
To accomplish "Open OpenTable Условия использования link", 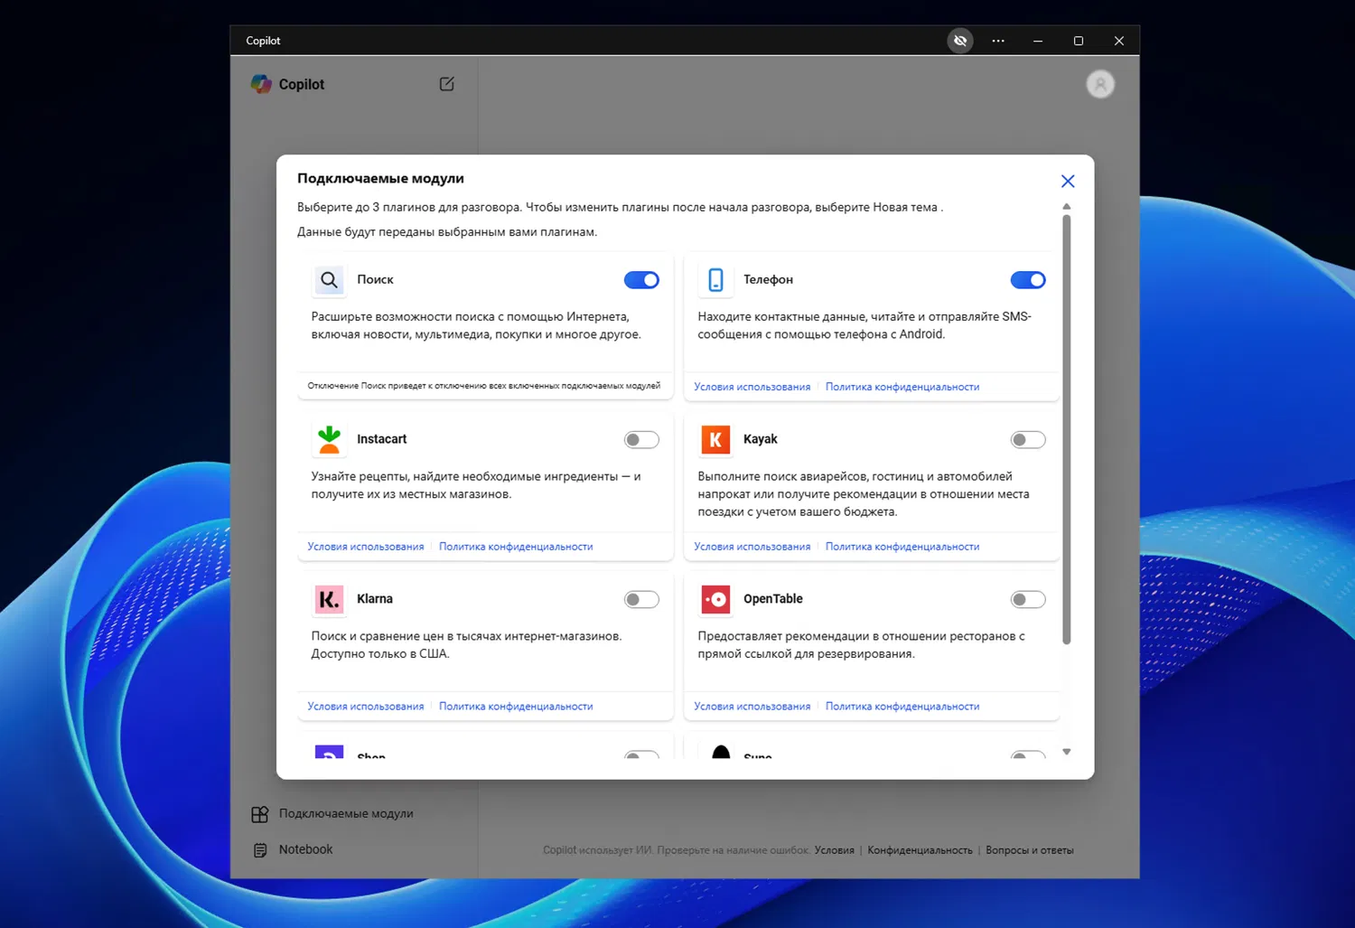I will tap(752, 707).
